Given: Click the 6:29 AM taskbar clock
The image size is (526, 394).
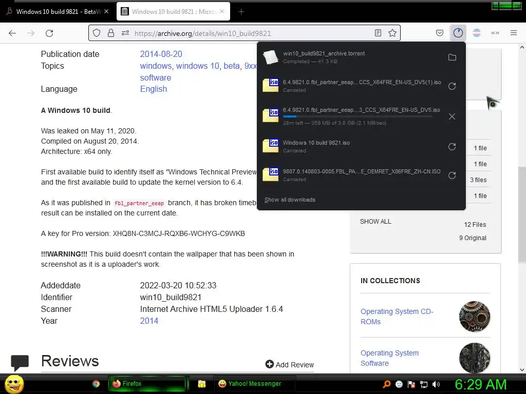Looking at the screenshot, I should [481, 384].
